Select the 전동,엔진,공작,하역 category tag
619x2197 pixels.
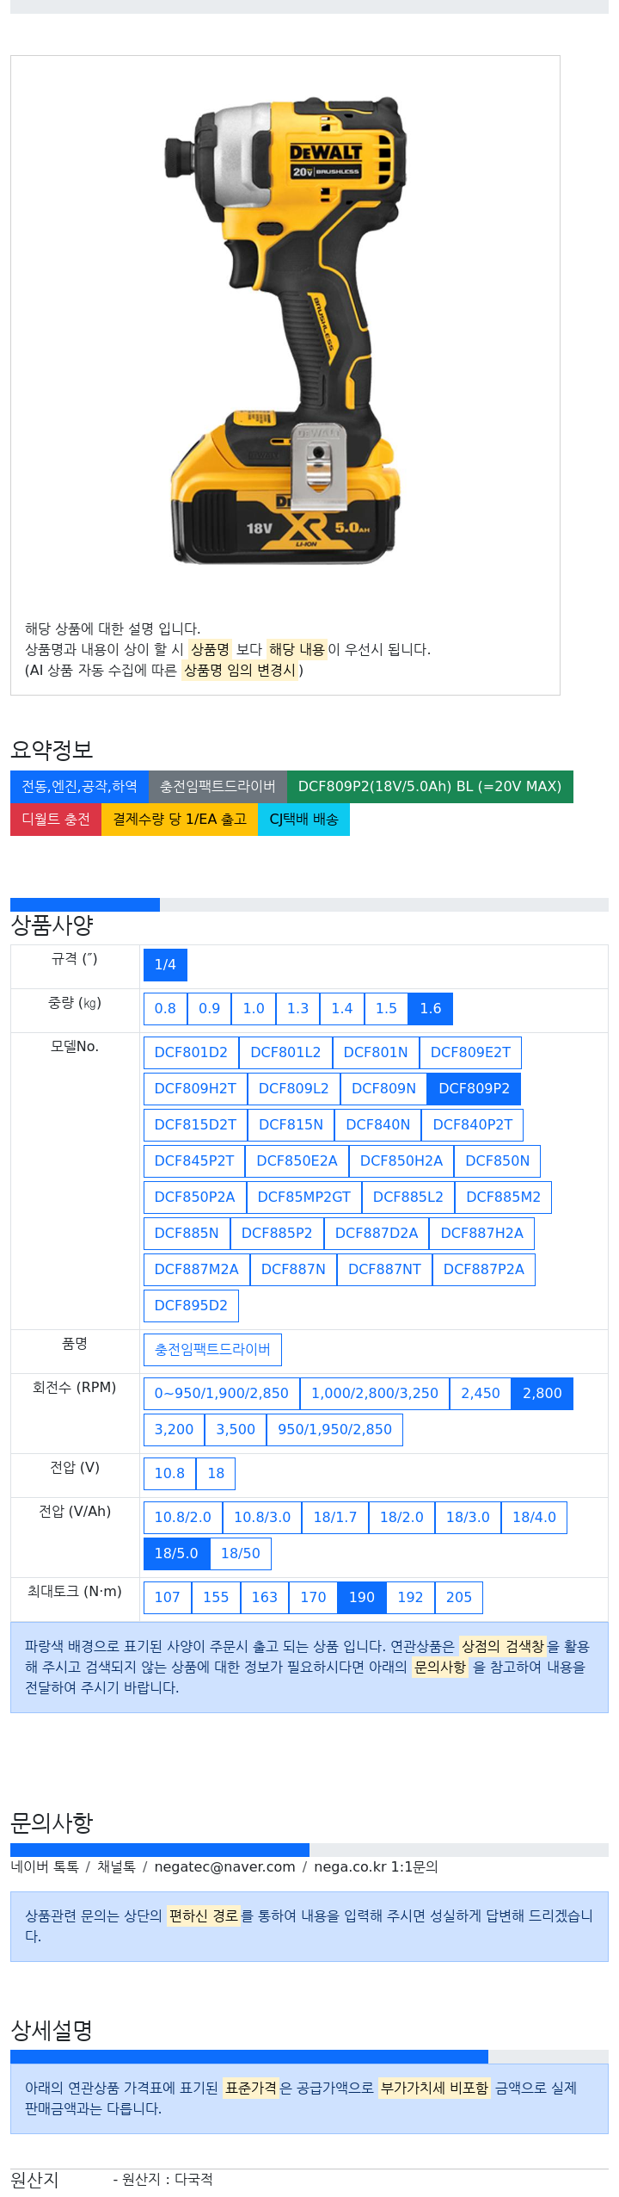tap(79, 786)
